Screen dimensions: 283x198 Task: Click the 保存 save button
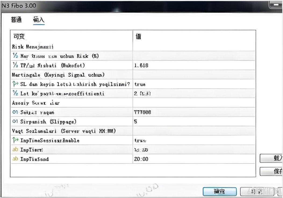(x=271, y=171)
